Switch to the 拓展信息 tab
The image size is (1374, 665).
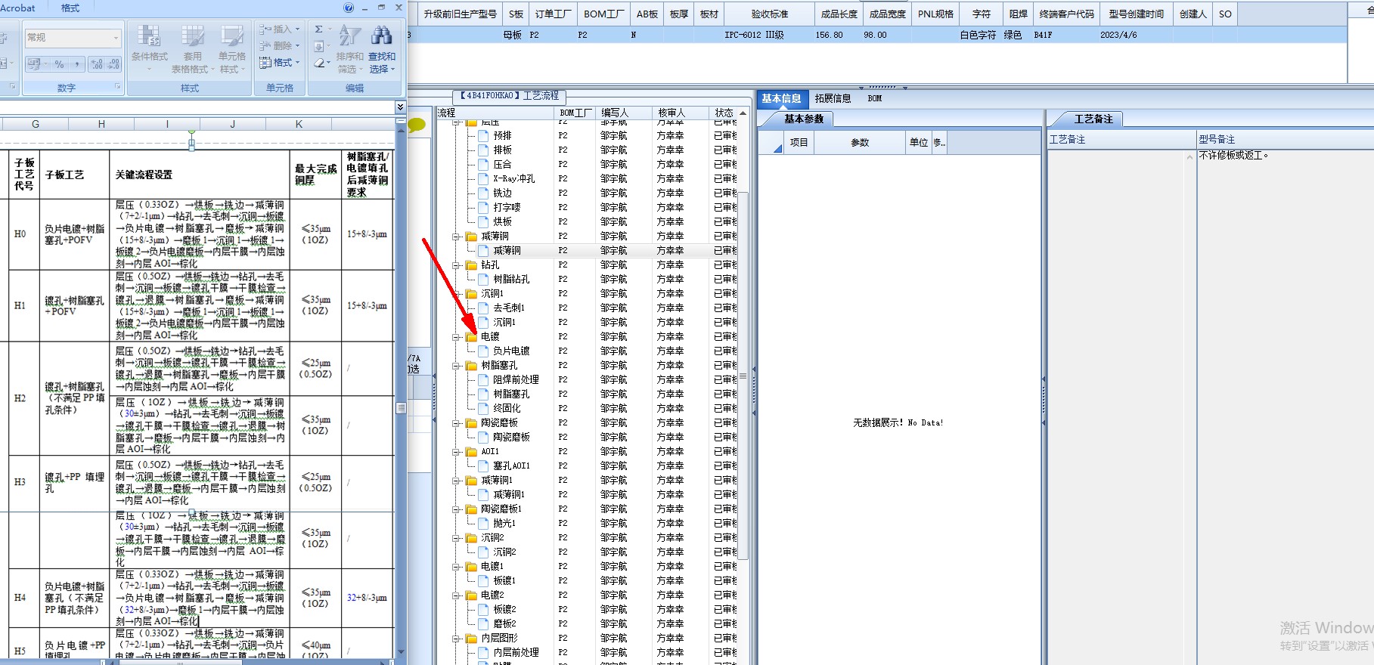pos(833,98)
